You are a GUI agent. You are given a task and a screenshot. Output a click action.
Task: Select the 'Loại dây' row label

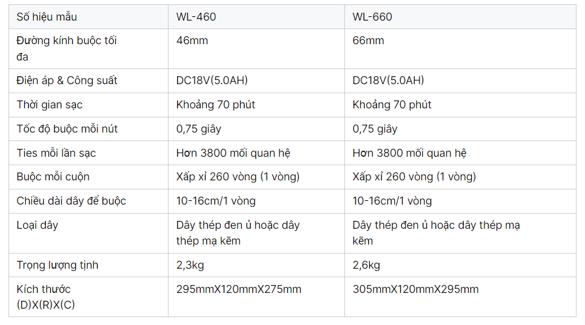click(x=37, y=225)
